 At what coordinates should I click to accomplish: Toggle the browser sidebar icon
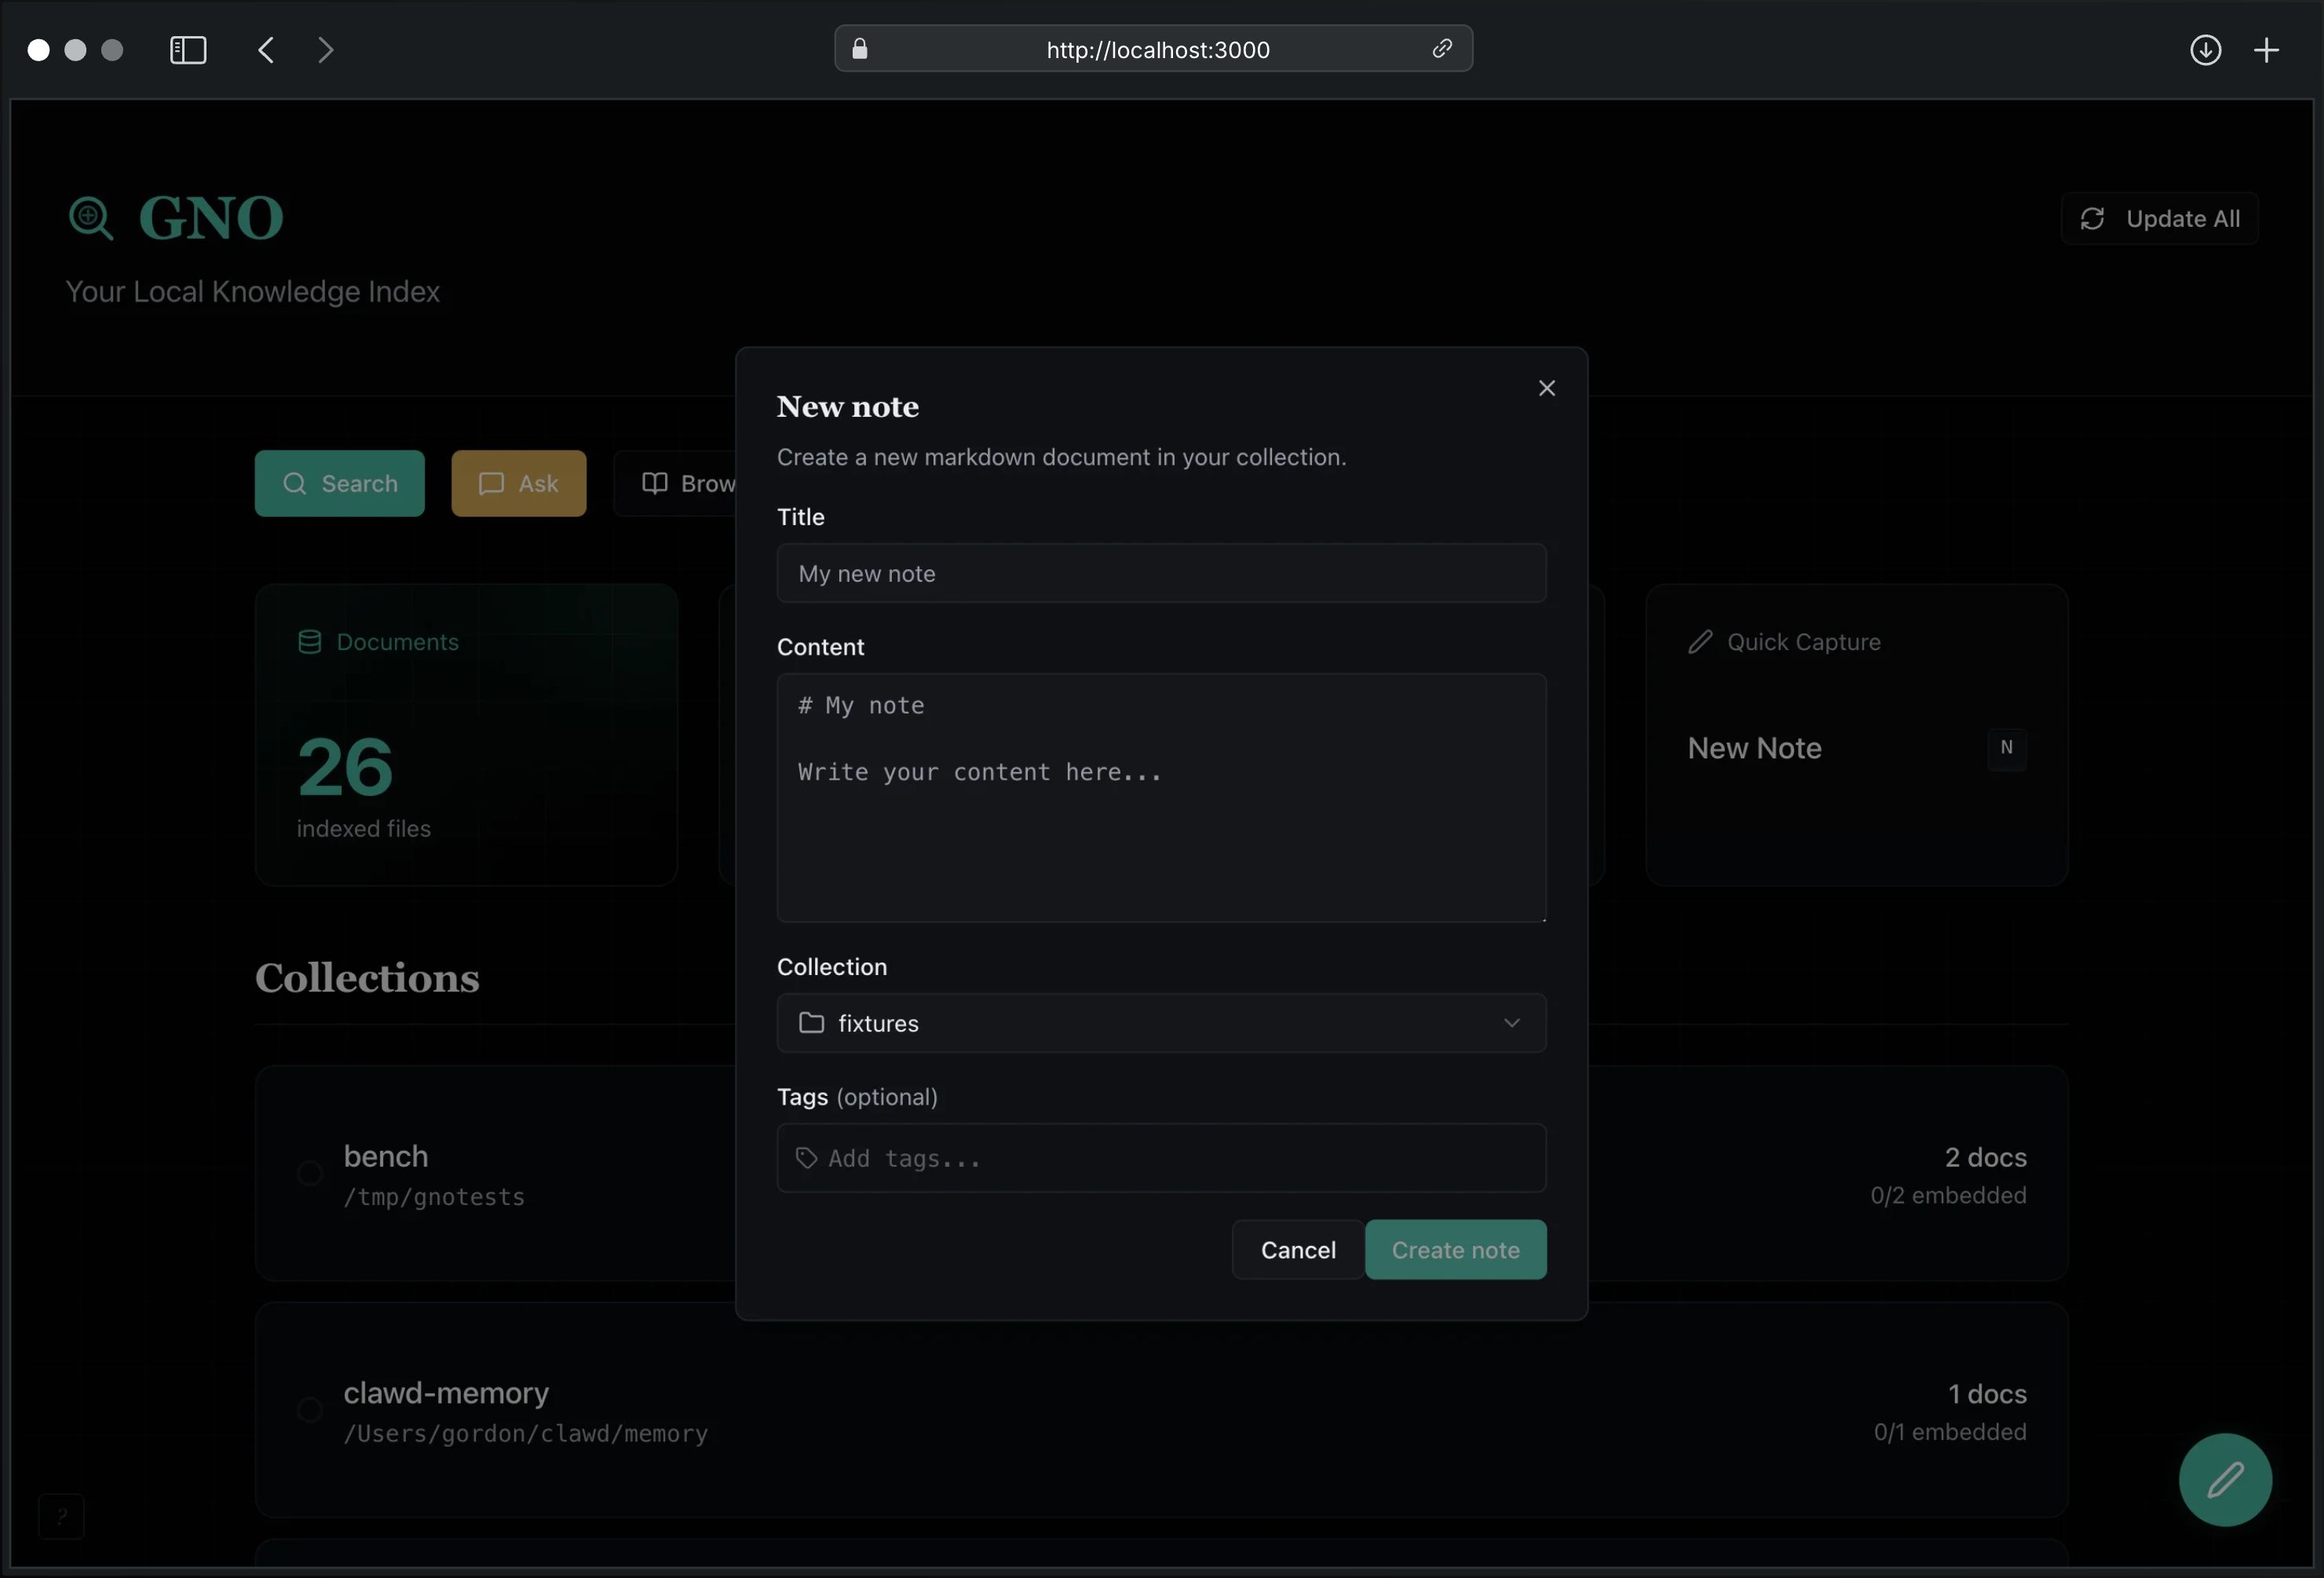click(x=187, y=49)
